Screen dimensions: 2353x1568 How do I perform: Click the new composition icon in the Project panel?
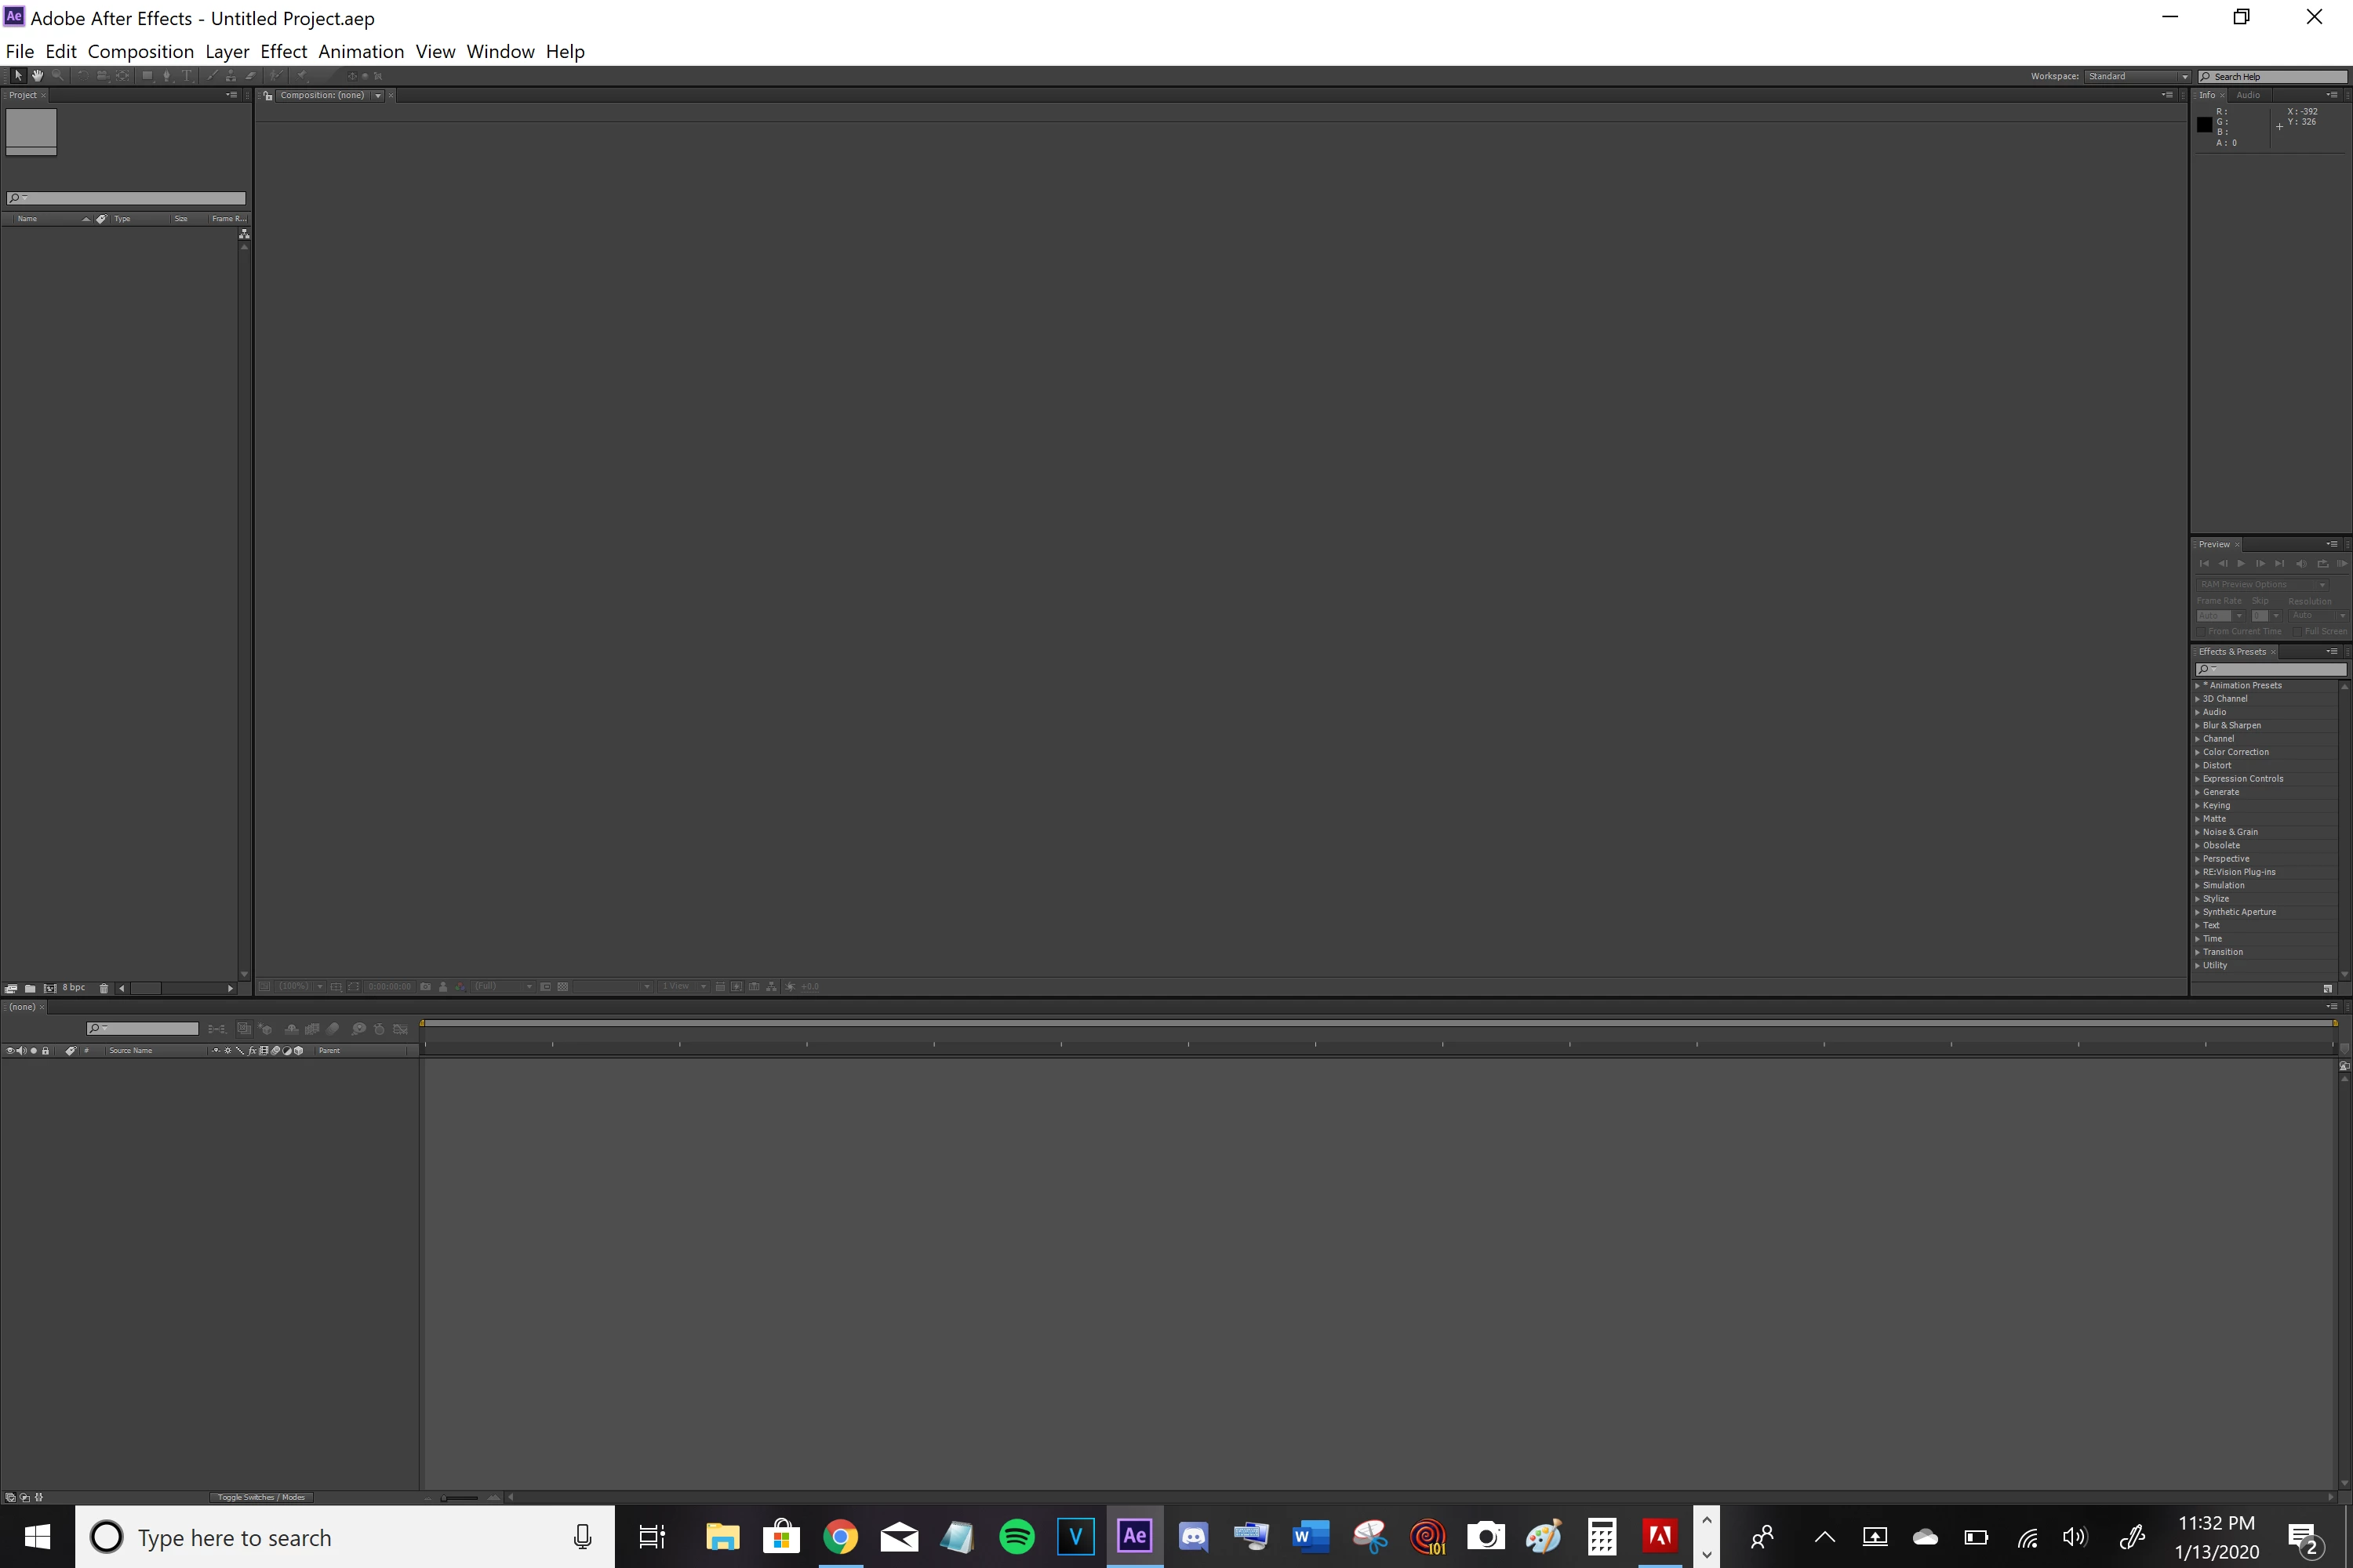pyautogui.click(x=50, y=988)
